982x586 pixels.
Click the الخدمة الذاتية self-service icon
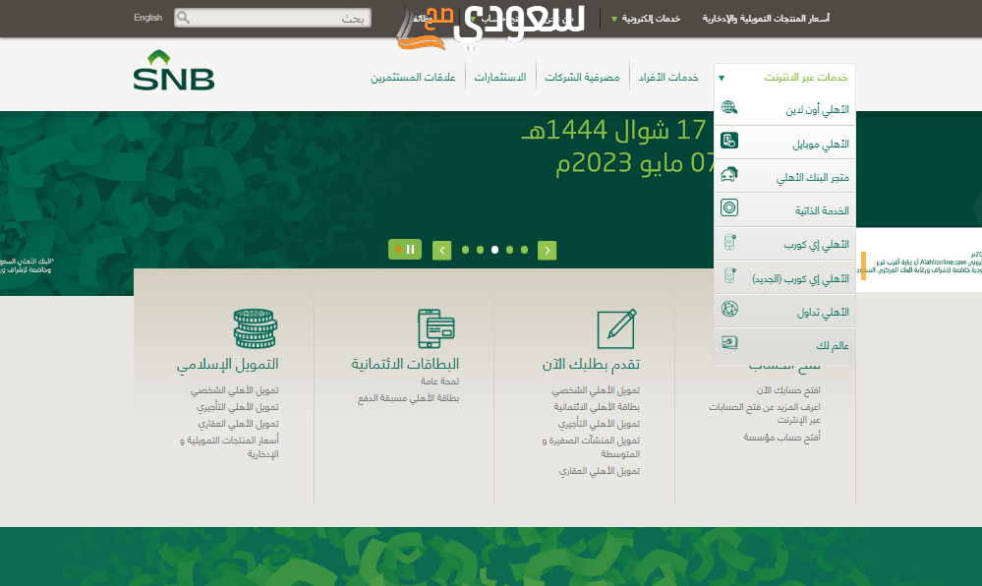(x=729, y=207)
